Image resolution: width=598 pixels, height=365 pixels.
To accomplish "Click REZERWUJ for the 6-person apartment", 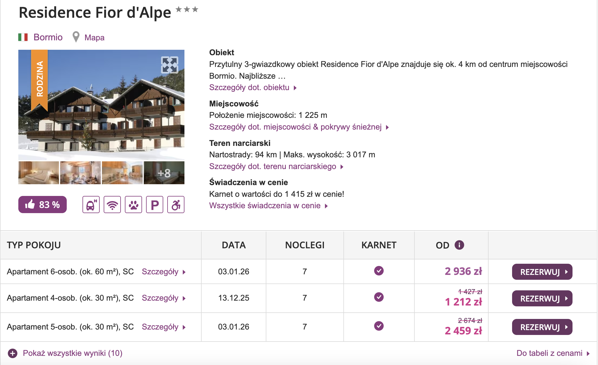I will pos(542,271).
